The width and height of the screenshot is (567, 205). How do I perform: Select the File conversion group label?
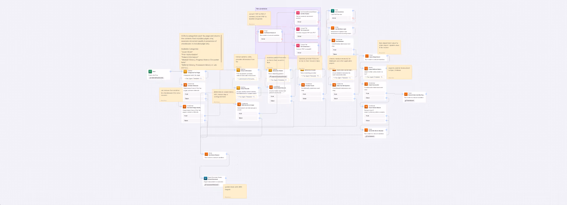(261, 9)
